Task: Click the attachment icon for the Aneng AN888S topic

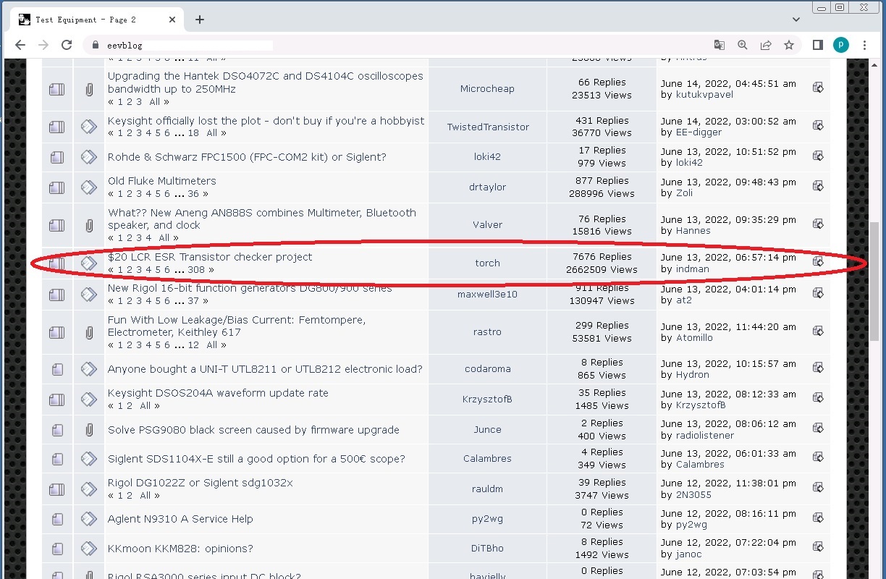Action: (x=89, y=226)
